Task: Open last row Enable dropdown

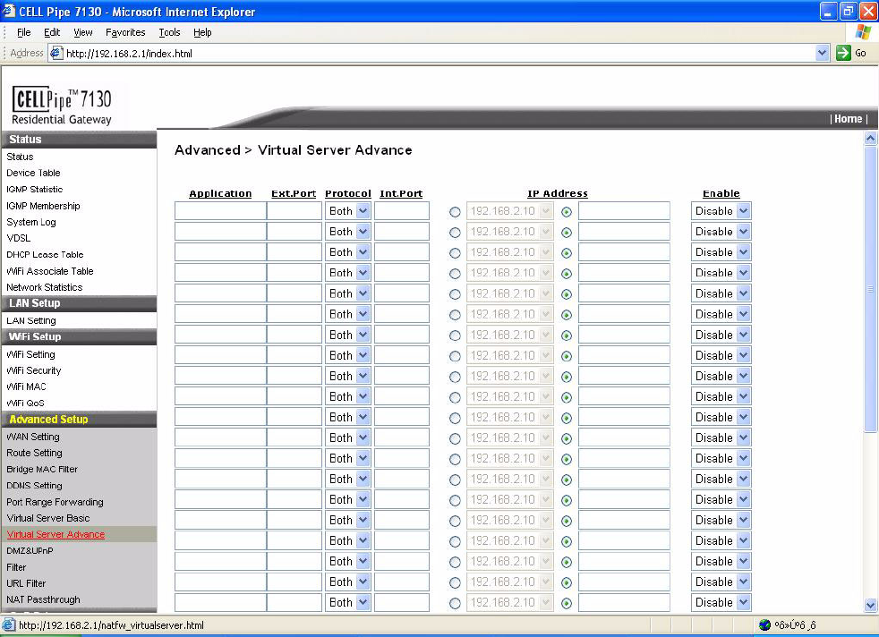Action: tap(721, 602)
